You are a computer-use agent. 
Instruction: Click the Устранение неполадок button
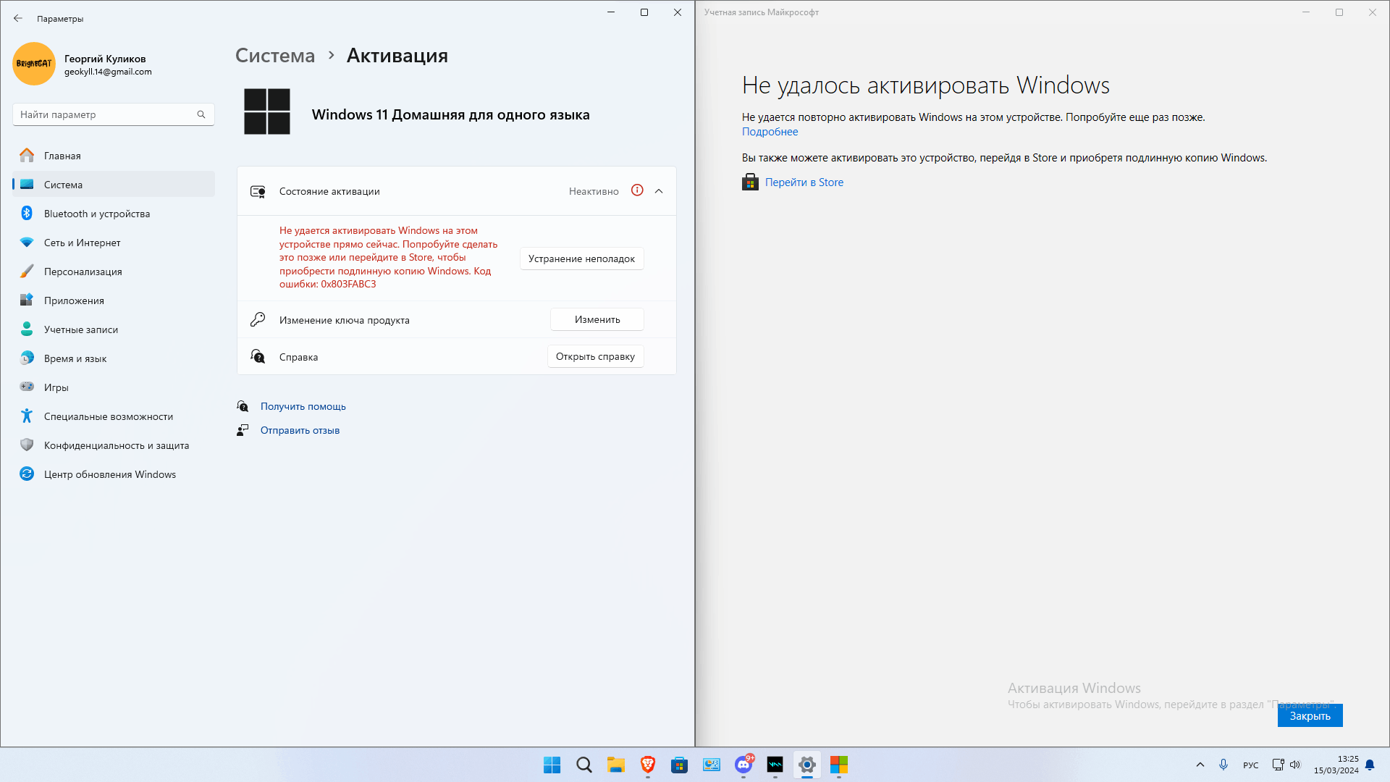point(581,258)
